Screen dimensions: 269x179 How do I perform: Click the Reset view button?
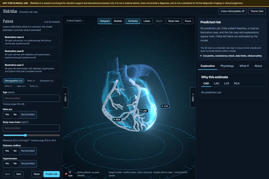coord(174,21)
